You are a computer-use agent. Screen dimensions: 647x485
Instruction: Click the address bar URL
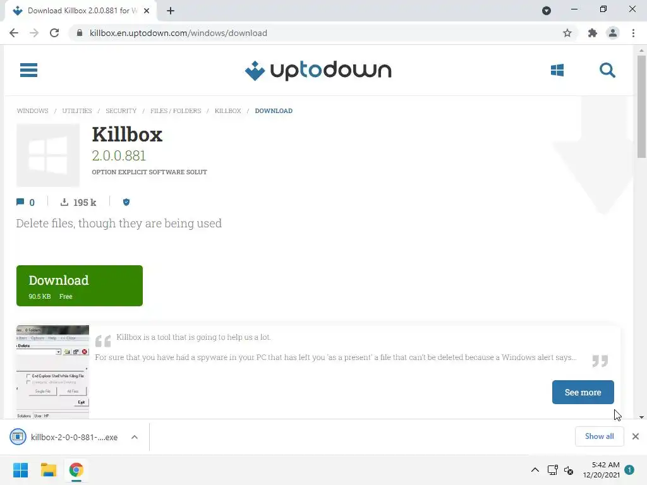[178, 33]
